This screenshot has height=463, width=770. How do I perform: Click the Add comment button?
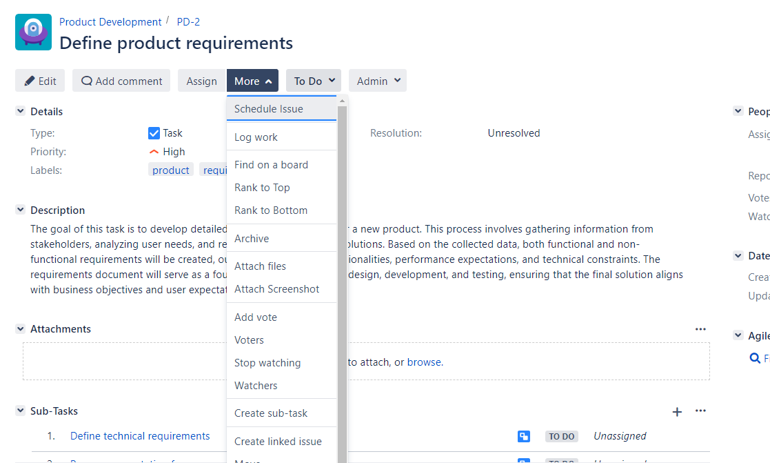[121, 81]
